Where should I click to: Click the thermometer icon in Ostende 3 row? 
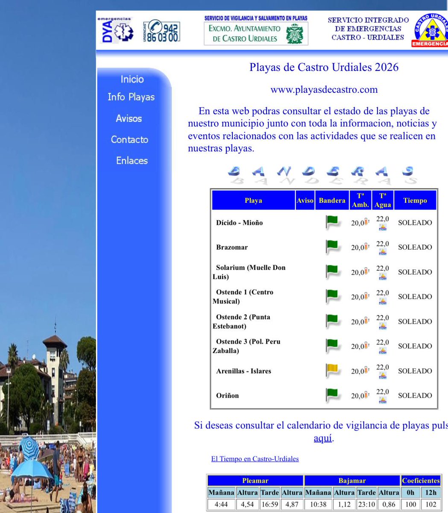pyautogui.click(x=366, y=346)
